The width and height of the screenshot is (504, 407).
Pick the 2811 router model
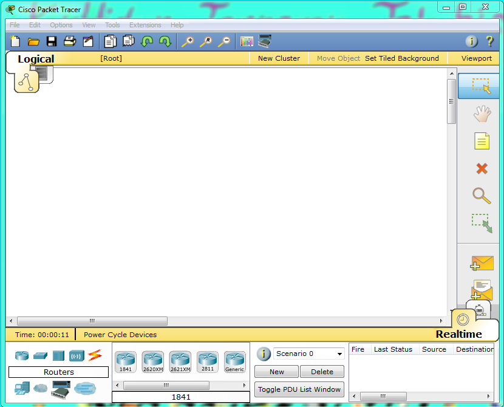point(208,361)
